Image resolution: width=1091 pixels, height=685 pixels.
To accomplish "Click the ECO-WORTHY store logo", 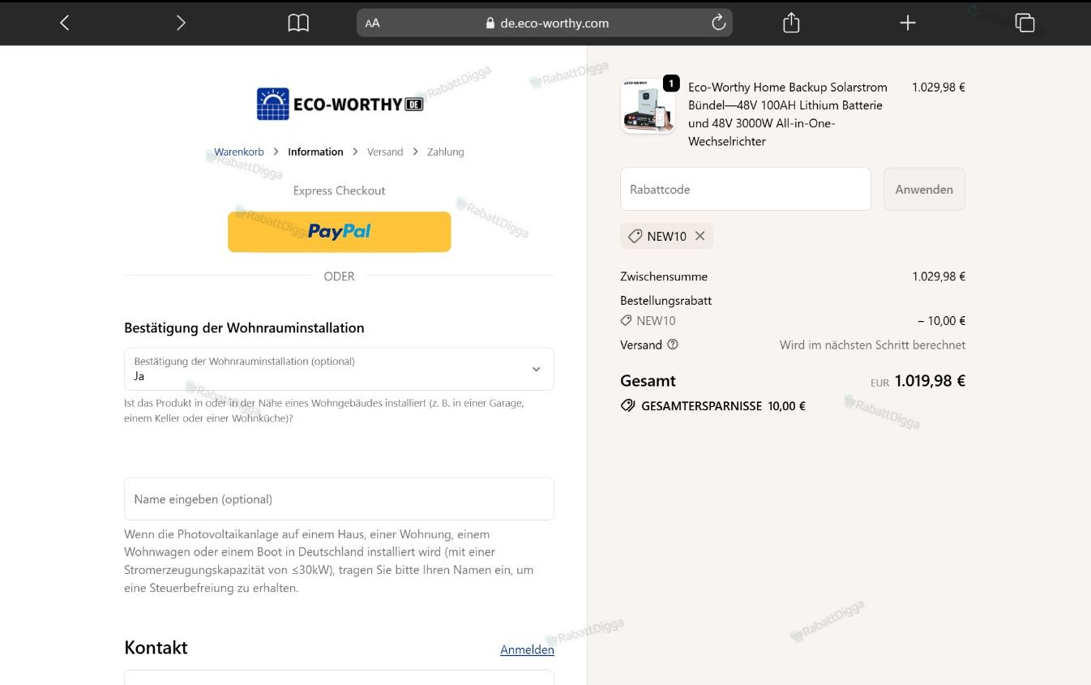I will (x=340, y=104).
